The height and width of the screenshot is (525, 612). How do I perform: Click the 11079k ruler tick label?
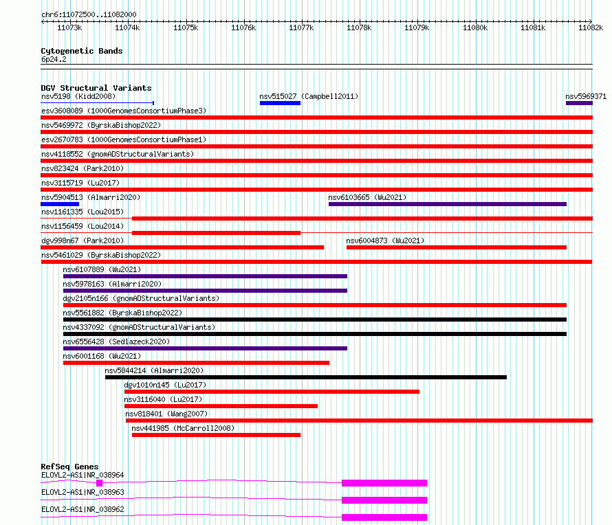[x=417, y=27]
